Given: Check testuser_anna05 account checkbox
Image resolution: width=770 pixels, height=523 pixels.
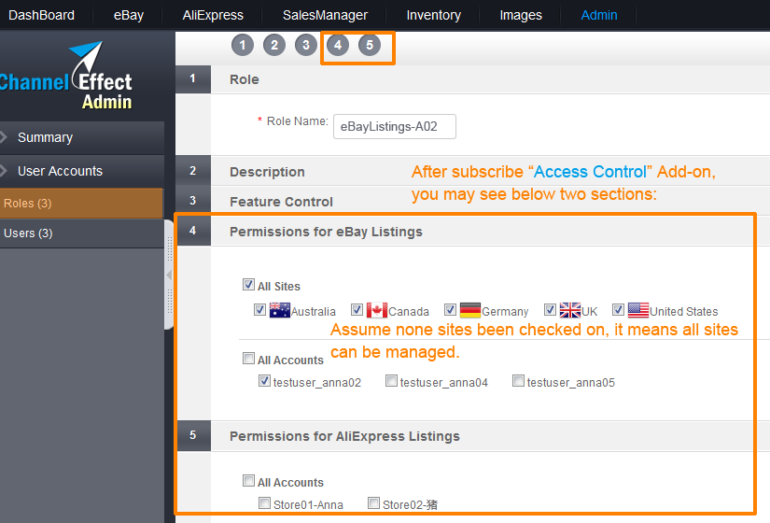Looking at the screenshot, I should pyautogui.click(x=518, y=381).
